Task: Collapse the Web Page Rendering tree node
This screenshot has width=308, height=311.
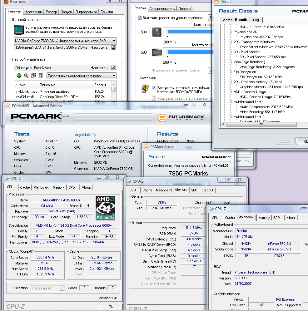Action: coord(230,62)
